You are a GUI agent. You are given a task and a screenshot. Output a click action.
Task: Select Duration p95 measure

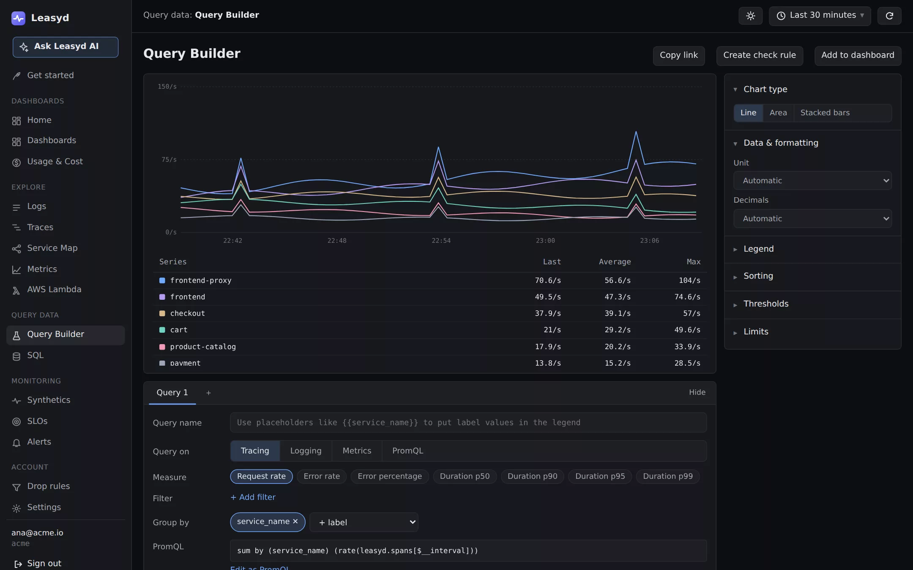pos(600,476)
